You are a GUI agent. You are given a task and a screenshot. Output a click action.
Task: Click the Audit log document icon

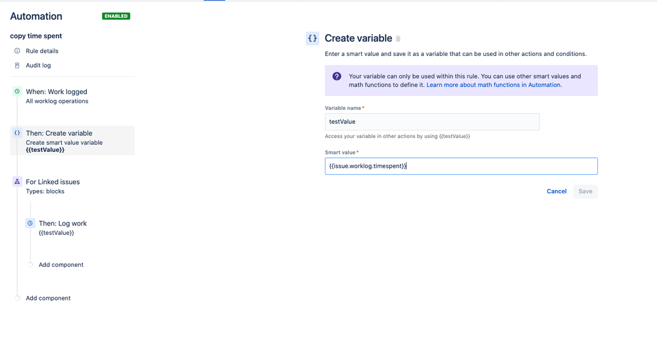pos(17,65)
